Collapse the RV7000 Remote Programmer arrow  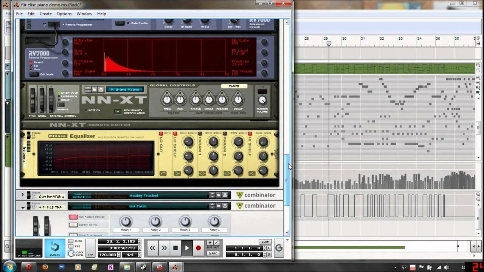click(x=44, y=25)
